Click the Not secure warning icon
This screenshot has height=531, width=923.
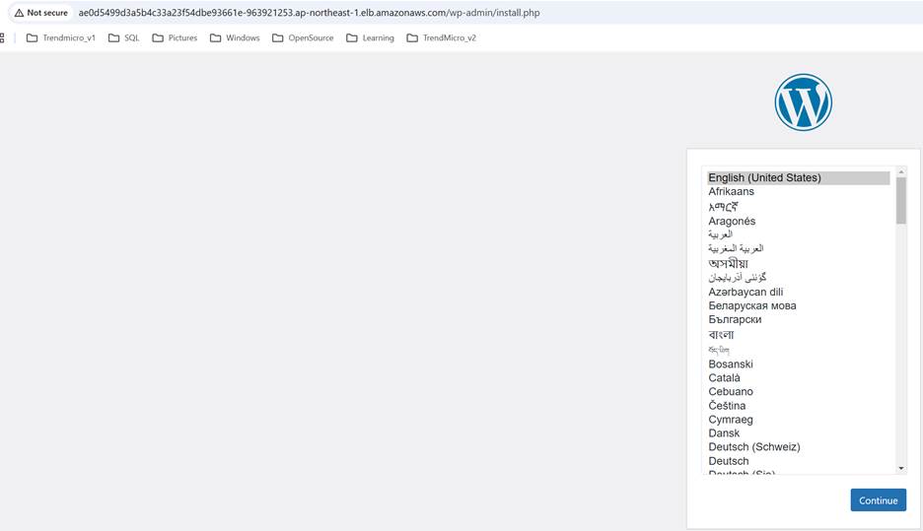point(20,13)
